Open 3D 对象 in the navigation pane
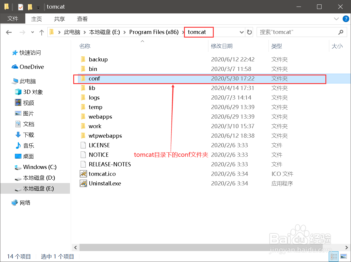The height and width of the screenshot is (262, 351). 29,92
